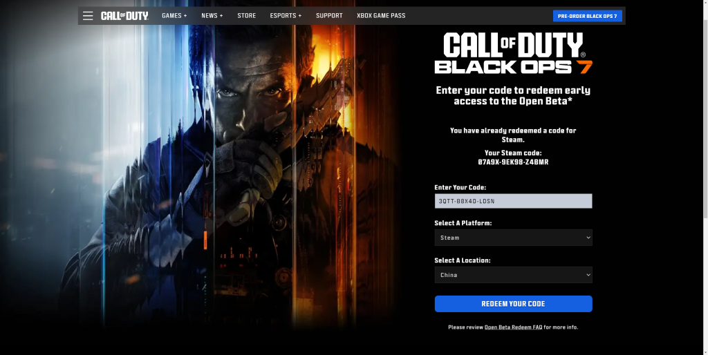Click the displayed Steam code text
This screenshot has width=708, height=355.
(x=513, y=162)
